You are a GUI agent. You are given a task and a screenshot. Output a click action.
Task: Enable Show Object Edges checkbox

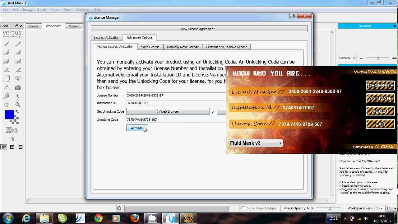243,208
